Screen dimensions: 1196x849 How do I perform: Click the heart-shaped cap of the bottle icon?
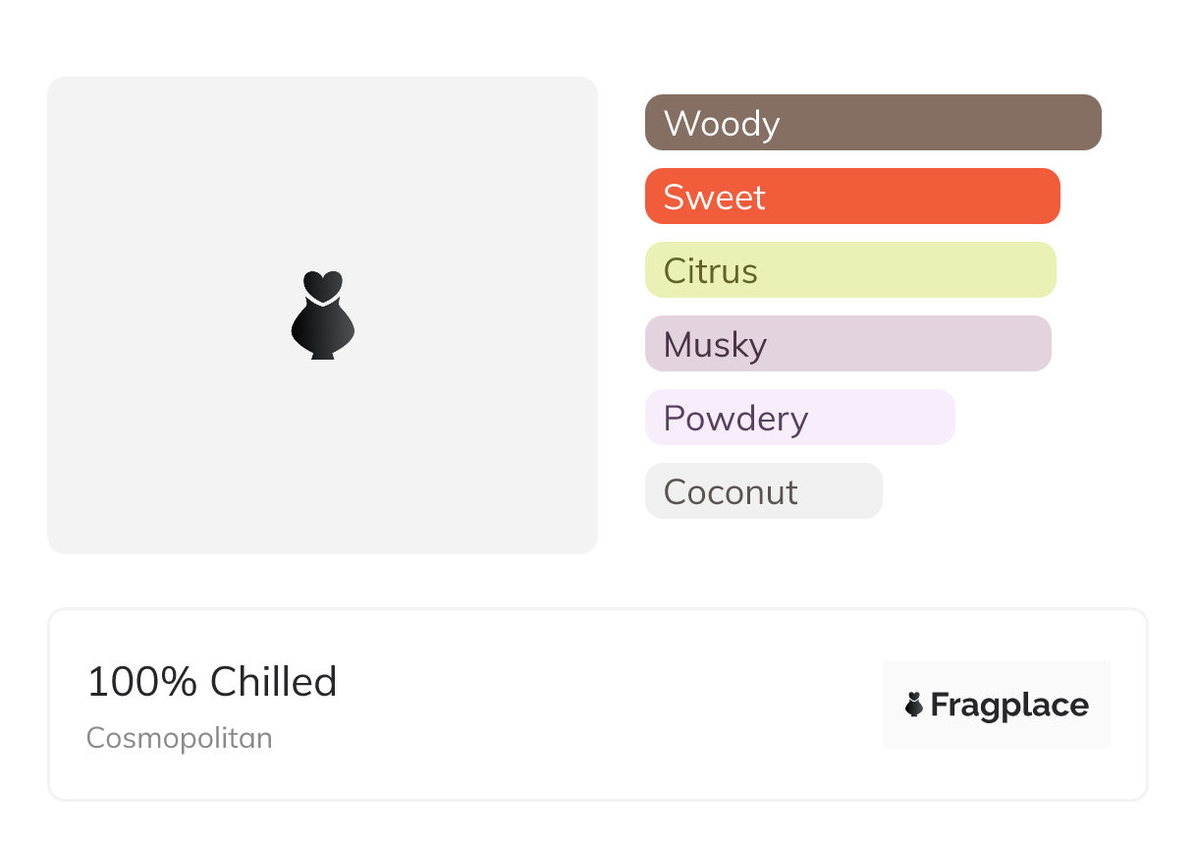[323, 285]
